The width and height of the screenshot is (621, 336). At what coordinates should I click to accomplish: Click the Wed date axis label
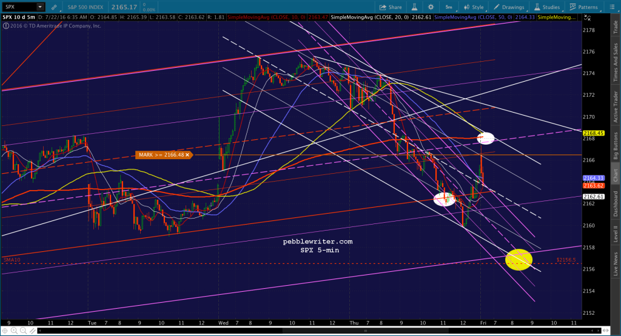tap(223, 323)
